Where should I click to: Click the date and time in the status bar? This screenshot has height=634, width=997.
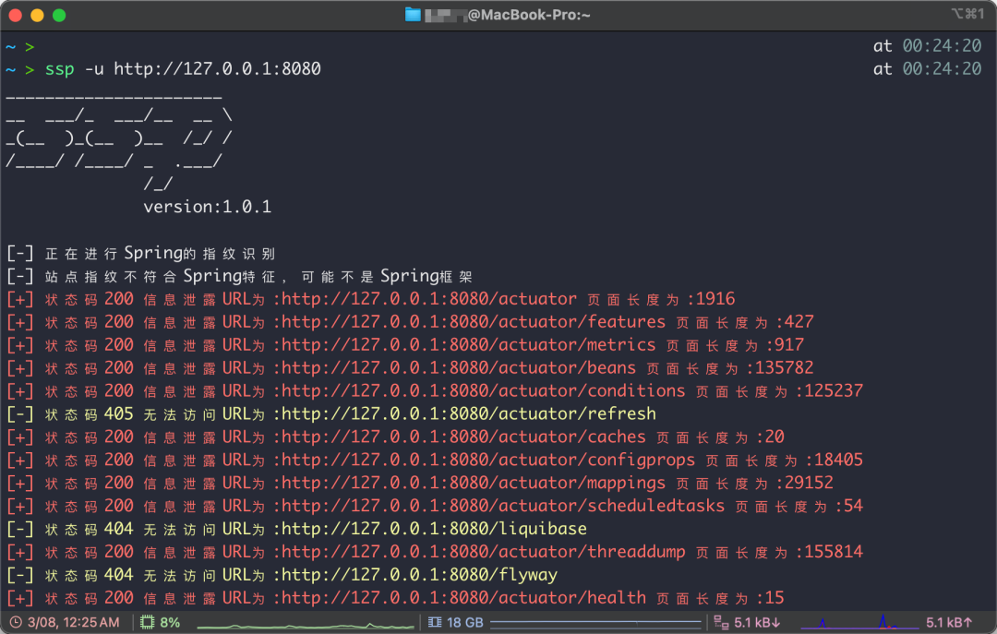73,623
